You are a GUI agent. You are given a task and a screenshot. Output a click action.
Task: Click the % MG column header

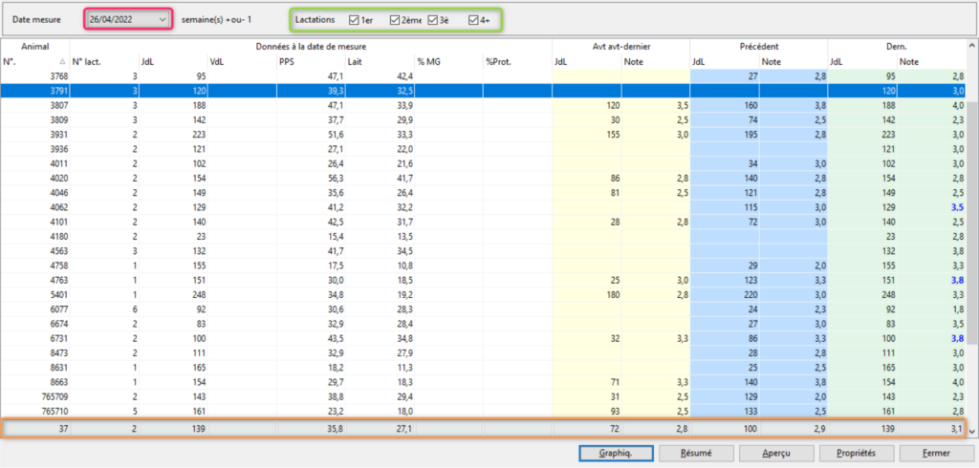pyautogui.click(x=448, y=61)
